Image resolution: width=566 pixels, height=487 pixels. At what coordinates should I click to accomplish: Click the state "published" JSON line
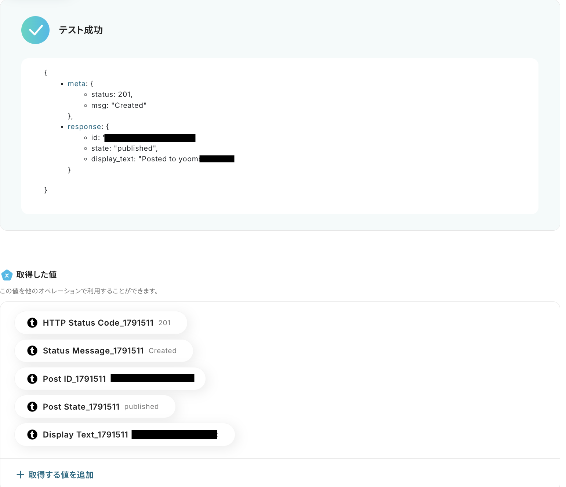point(124,148)
